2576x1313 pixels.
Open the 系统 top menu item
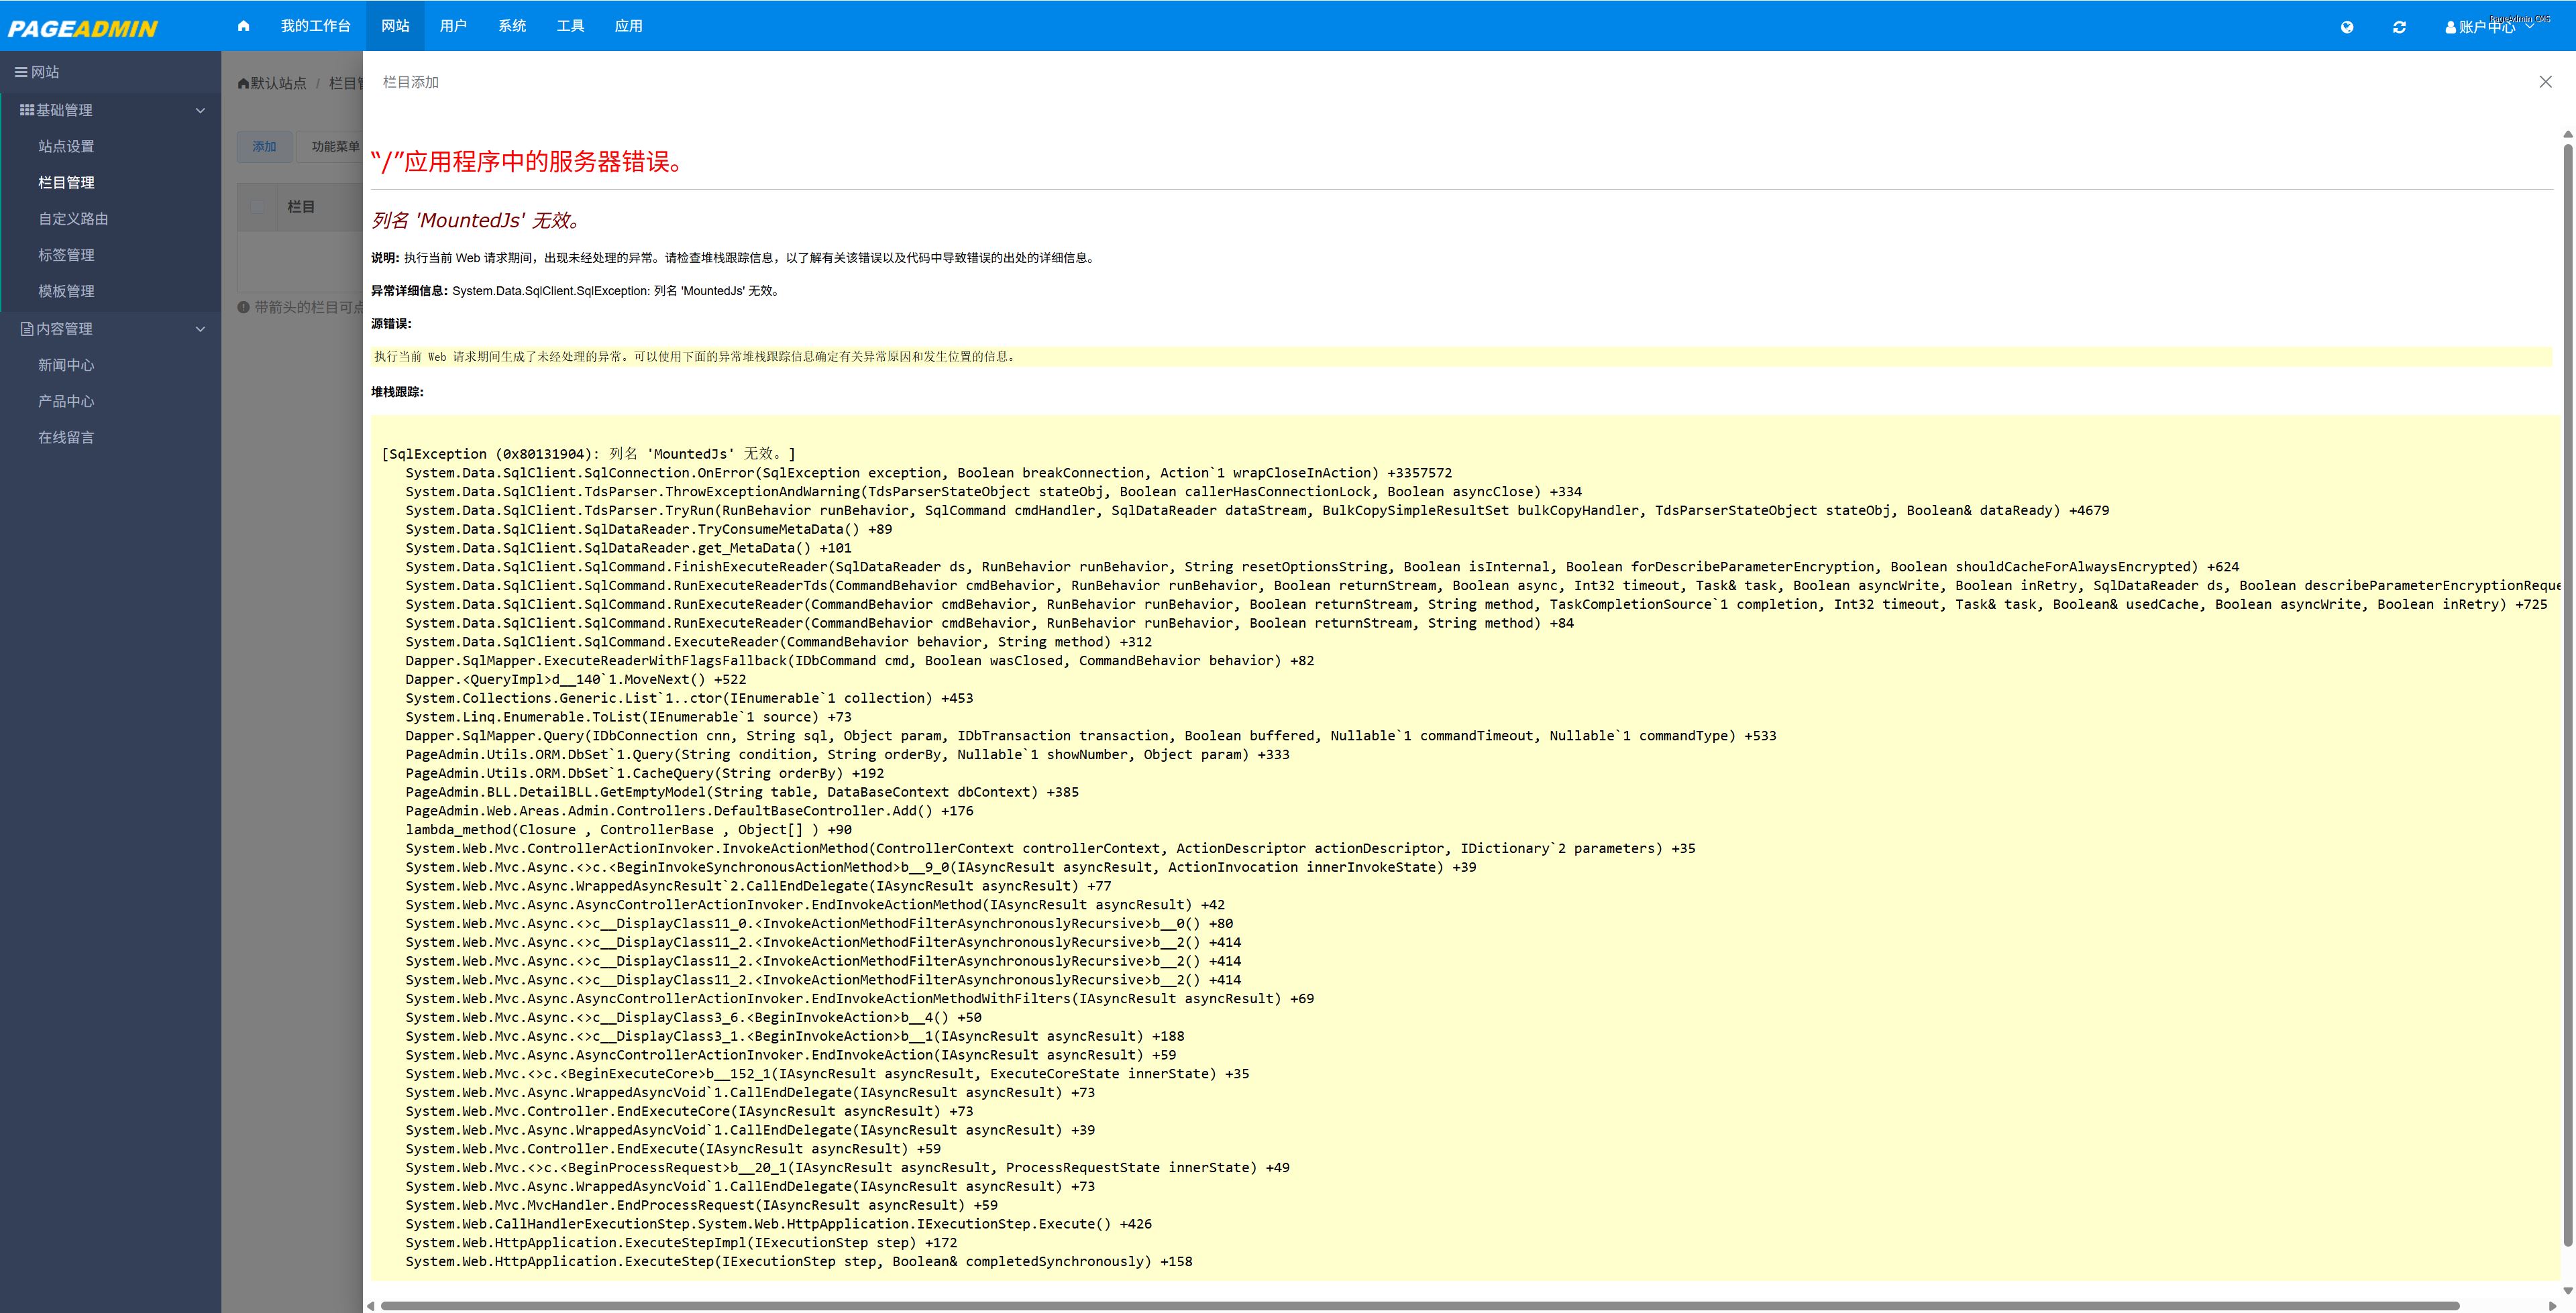coord(512,26)
